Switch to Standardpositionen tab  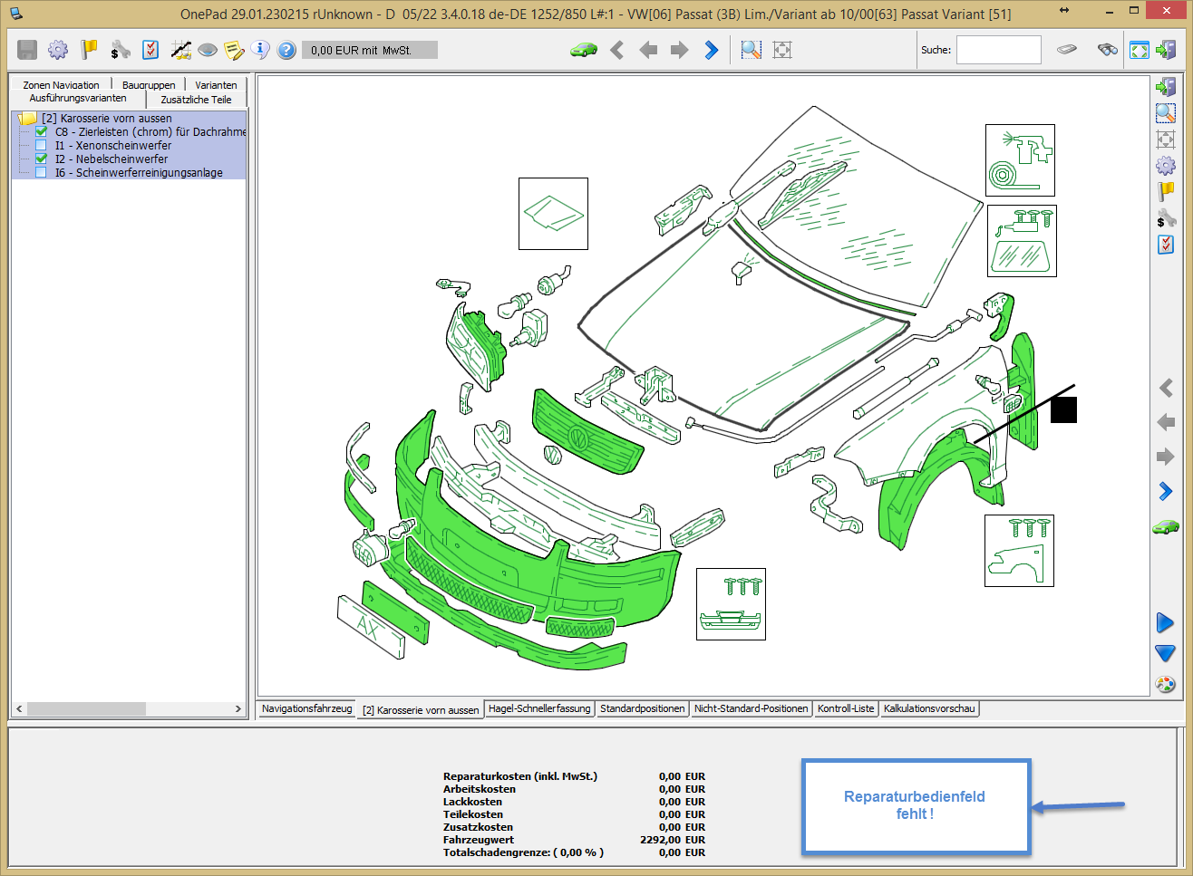643,708
